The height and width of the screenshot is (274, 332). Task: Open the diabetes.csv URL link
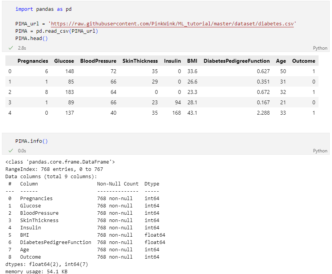tap(172, 24)
